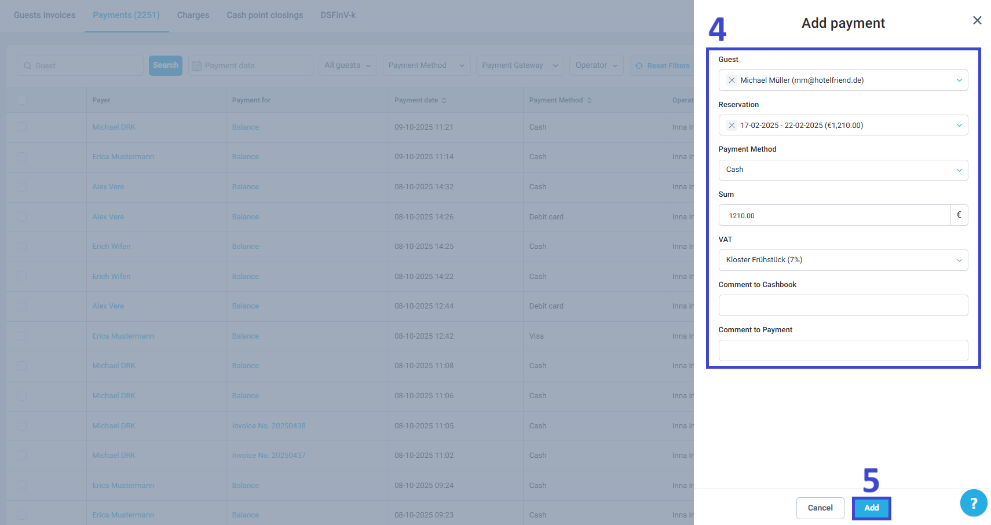Click the euro currency icon beside the Sum field
Image resolution: width=991 pixels, height=525 pixels.
coord(959,215)
